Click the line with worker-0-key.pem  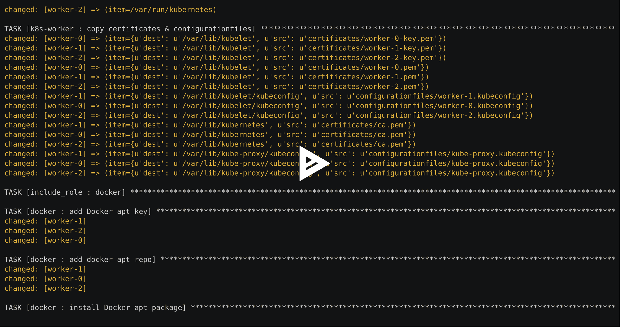click(225, 39)
